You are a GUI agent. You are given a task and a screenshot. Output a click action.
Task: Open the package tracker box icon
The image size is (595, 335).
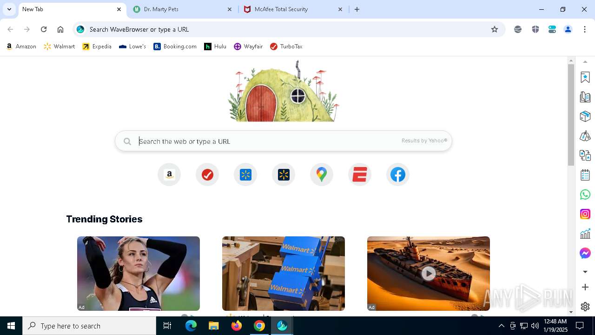tap(585, 116)
